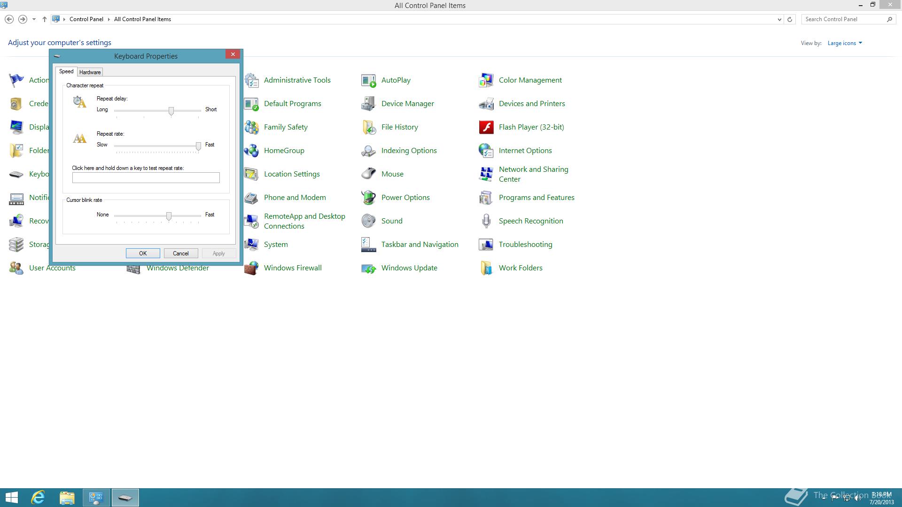Open the Work Folders icon
The width and height of the screenshot is (902, 507).
pos(486,268)
